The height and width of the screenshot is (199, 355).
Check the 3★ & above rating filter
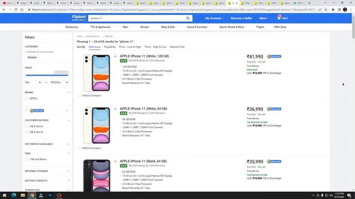click(x=27, y=132)
